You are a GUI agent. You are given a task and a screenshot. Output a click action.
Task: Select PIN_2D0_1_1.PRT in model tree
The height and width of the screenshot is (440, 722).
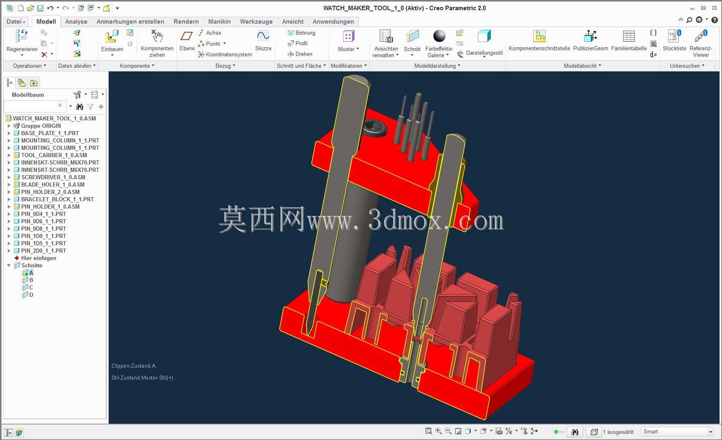(44, 251)
